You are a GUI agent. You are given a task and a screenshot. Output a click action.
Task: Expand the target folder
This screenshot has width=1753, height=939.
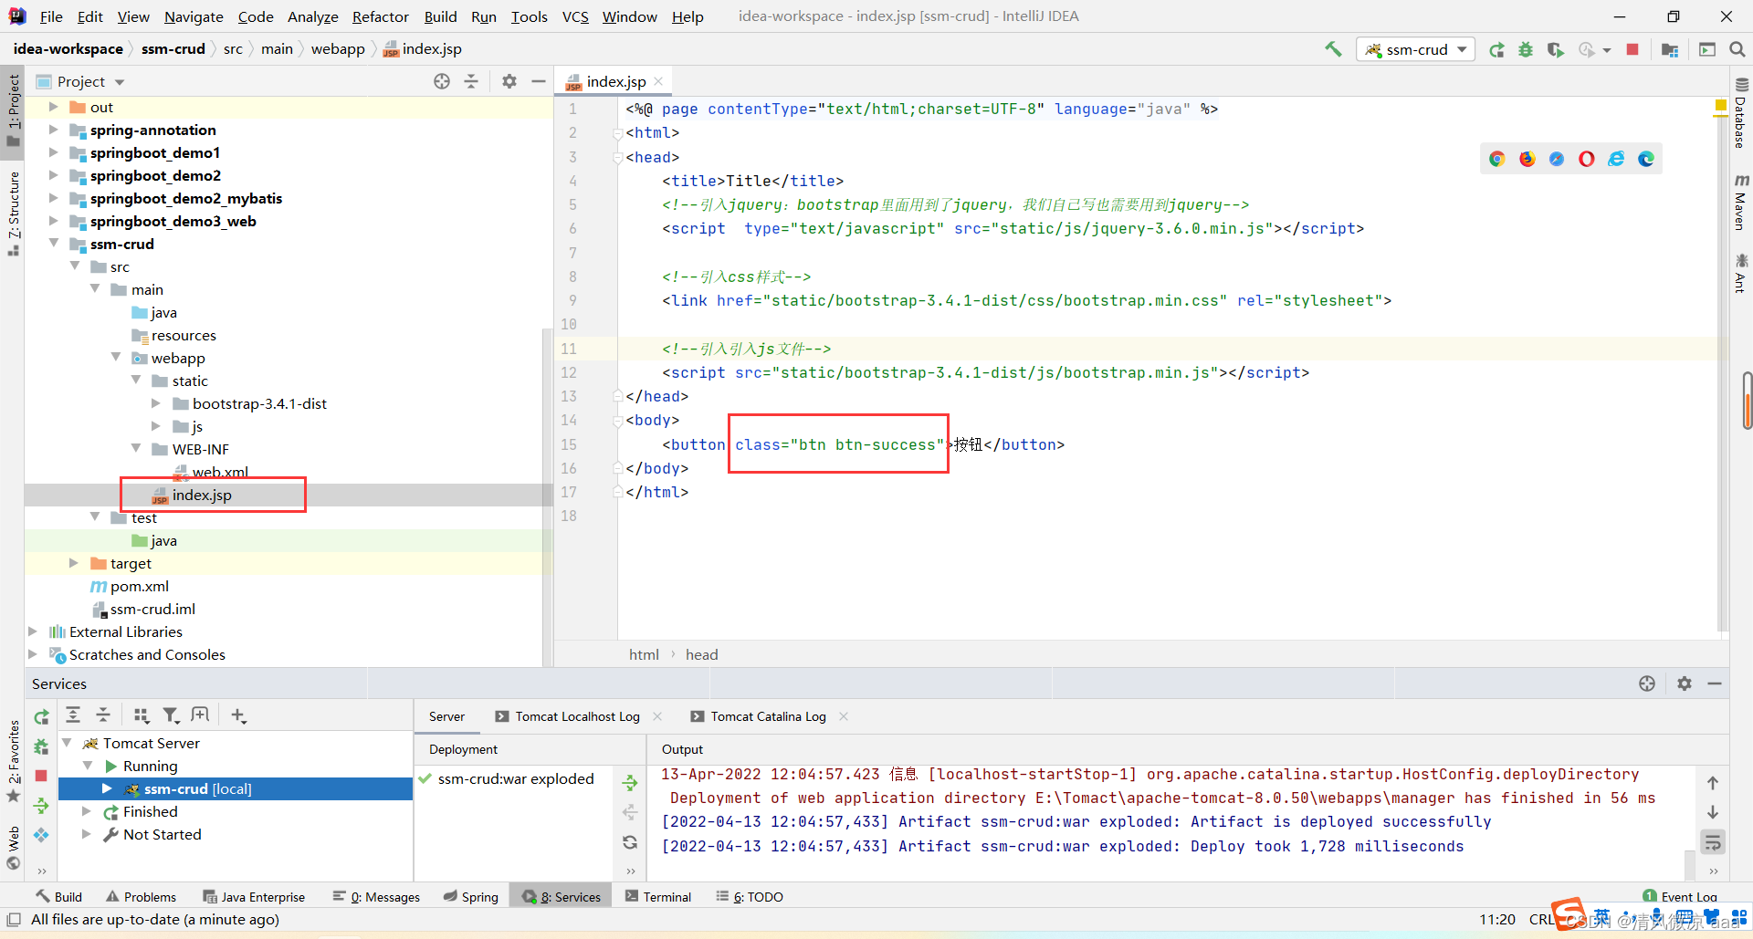[x=74, y=563]
